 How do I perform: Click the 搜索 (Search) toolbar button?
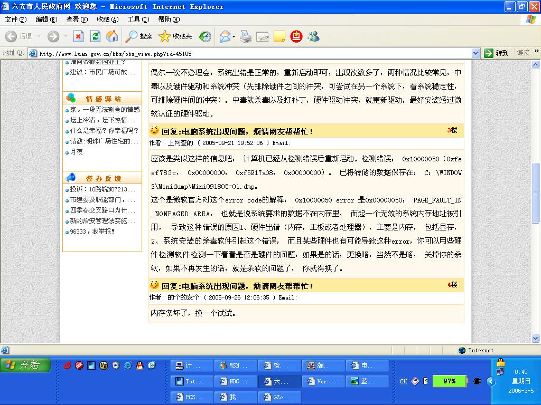tap(139, 36)
